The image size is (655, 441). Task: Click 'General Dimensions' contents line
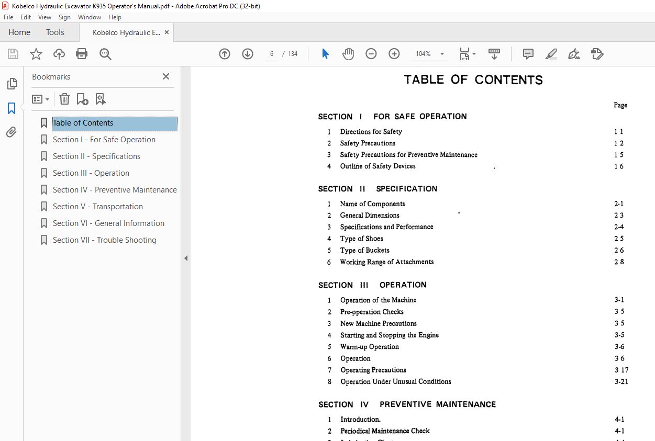click(x=370, y=216)
